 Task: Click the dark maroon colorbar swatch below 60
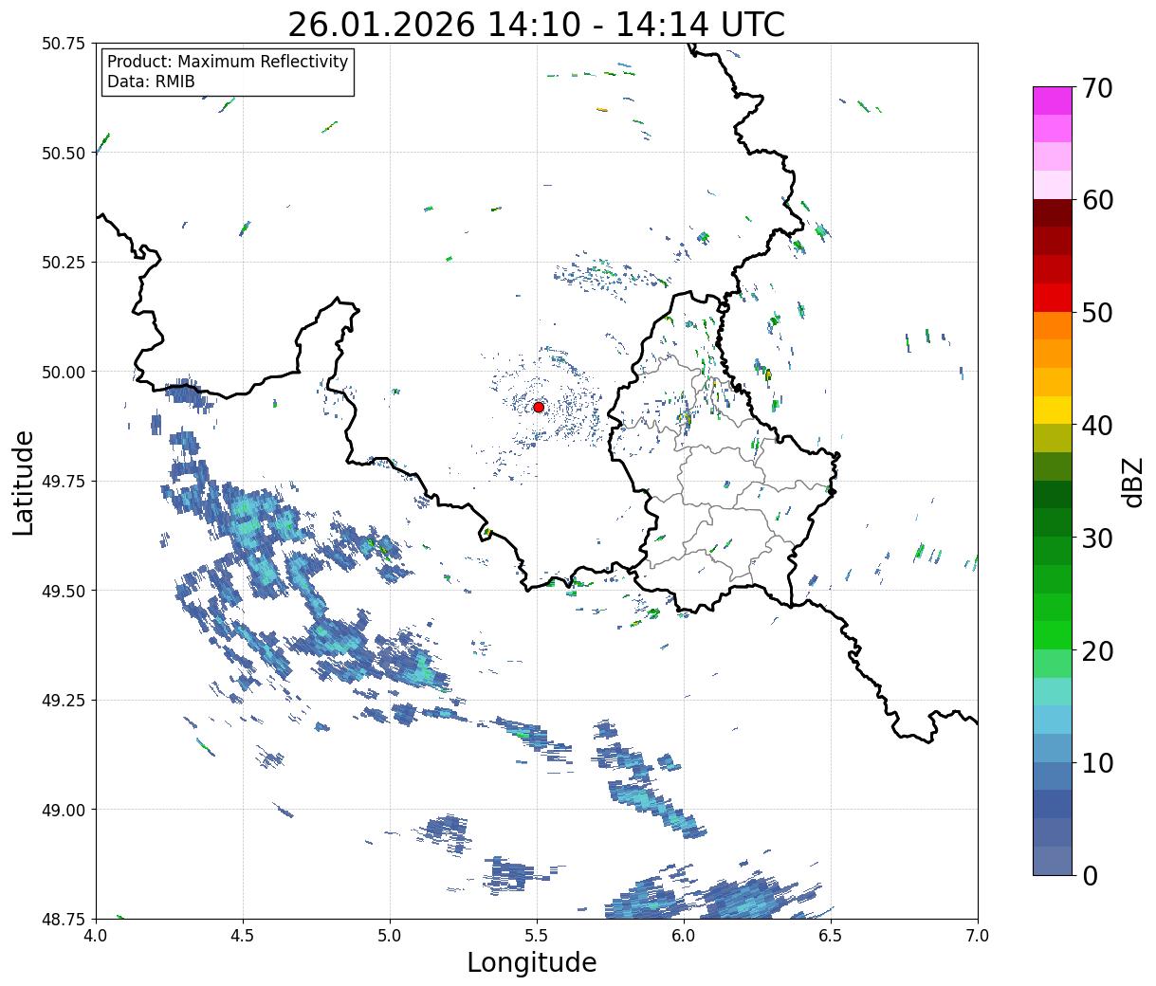point(1053,213)
